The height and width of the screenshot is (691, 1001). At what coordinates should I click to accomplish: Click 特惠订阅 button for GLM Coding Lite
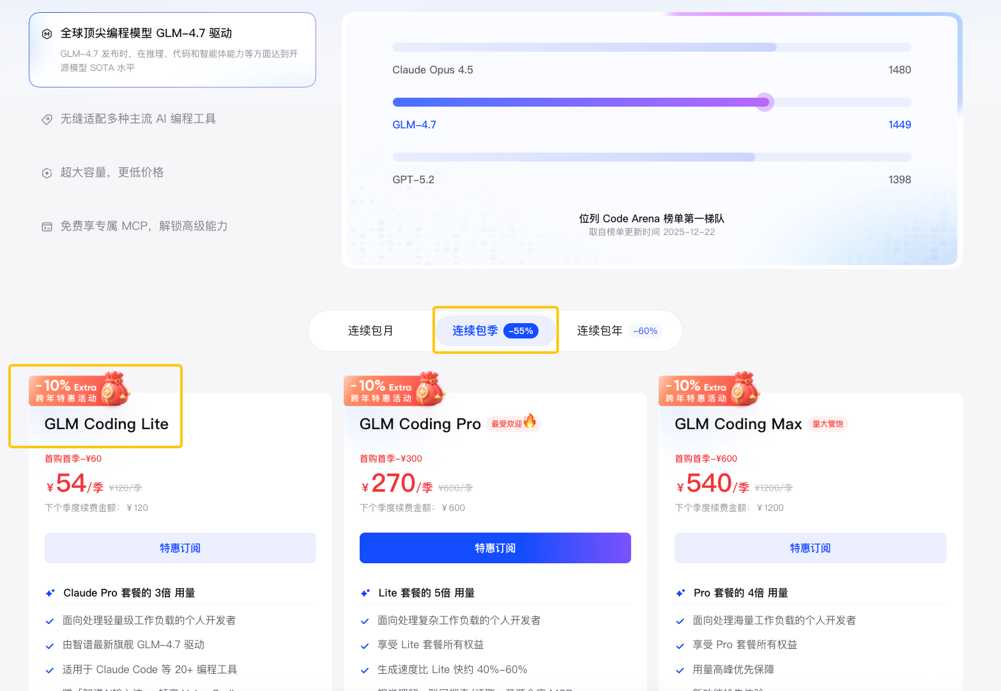(x=180, y=548)
